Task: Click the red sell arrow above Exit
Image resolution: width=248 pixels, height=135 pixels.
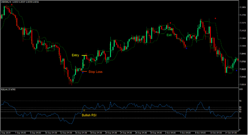Action: pyautogui.click(x=170, y=23)
